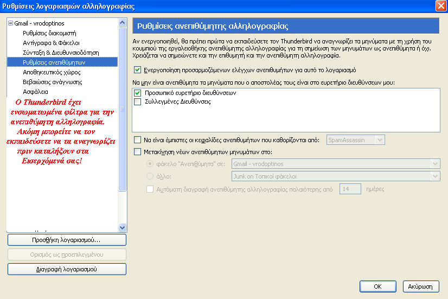Select Gmail - vrodoptinos account entry

point(39,23)
